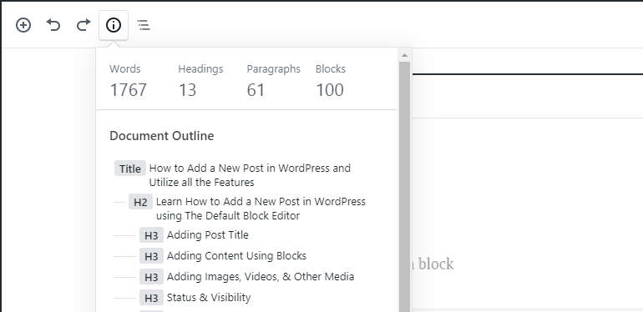Screen dimensions: 643x312
Task: Click the Words count 1767
Action: [x=129, y=90]
